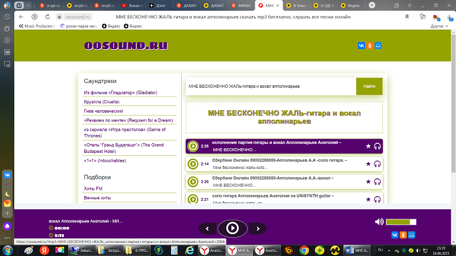The width and height of the screenshot is (456, 256).
Task: Go back using browser back arrow
Action: (21, 17)
